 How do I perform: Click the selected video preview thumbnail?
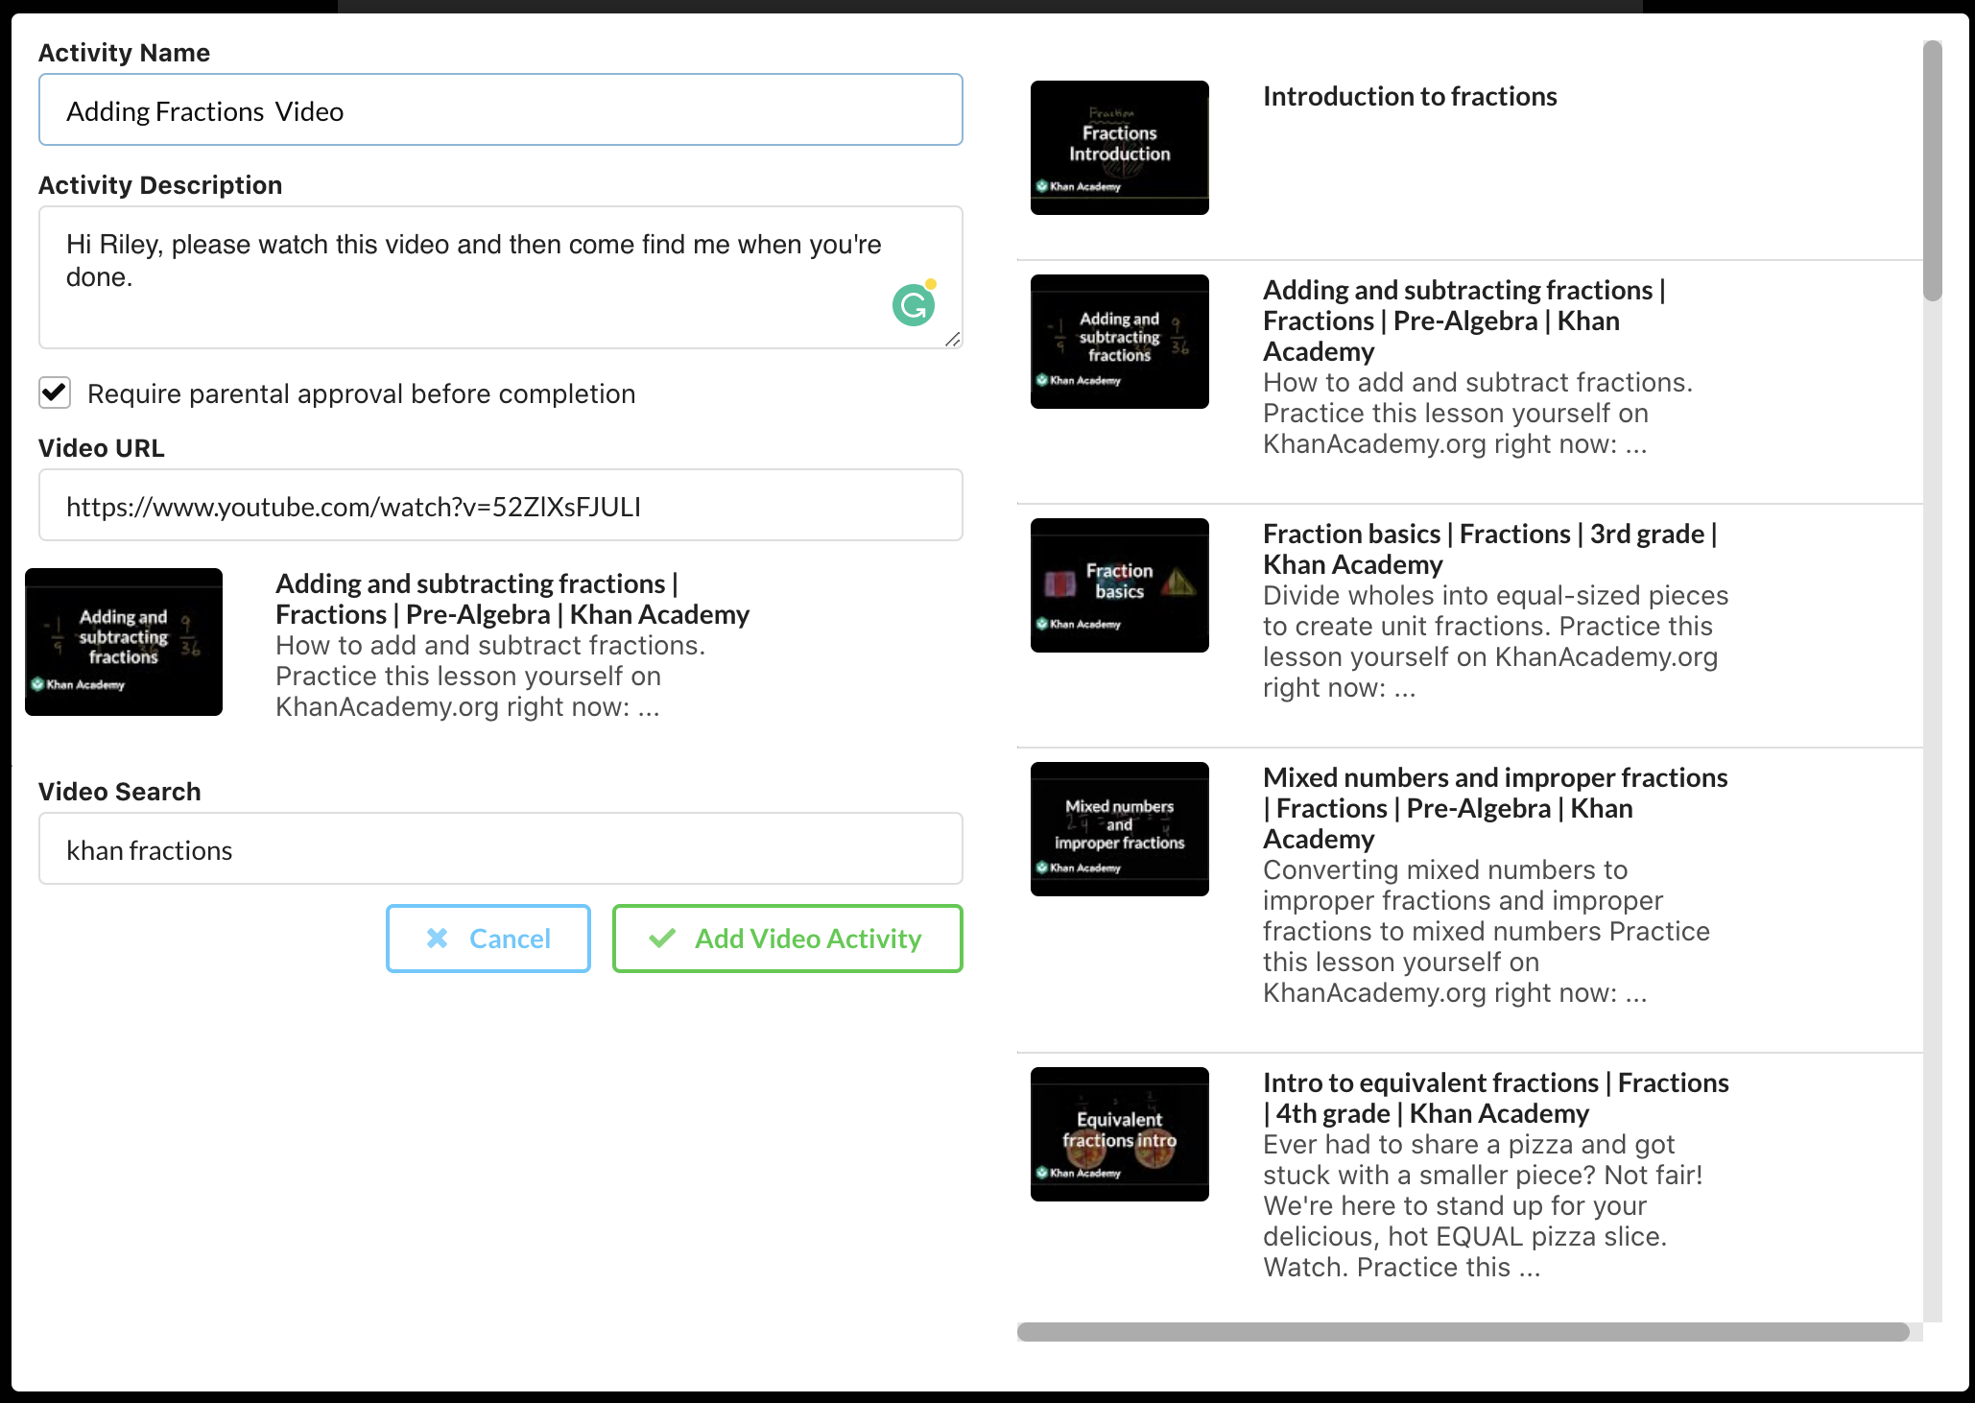point(124,642)
